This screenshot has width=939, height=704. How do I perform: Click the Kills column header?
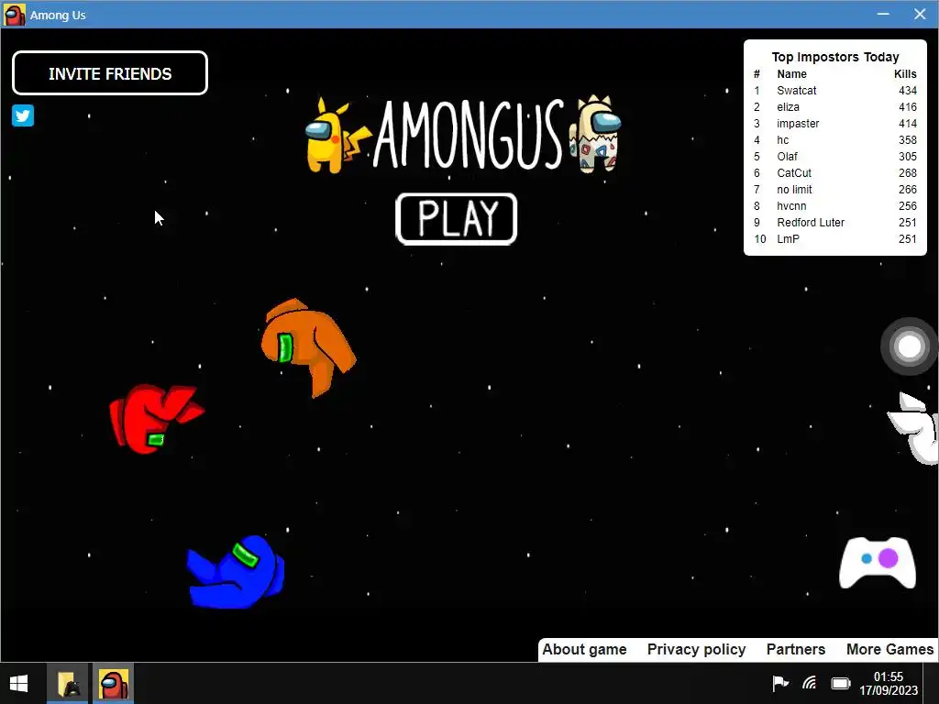905,73
